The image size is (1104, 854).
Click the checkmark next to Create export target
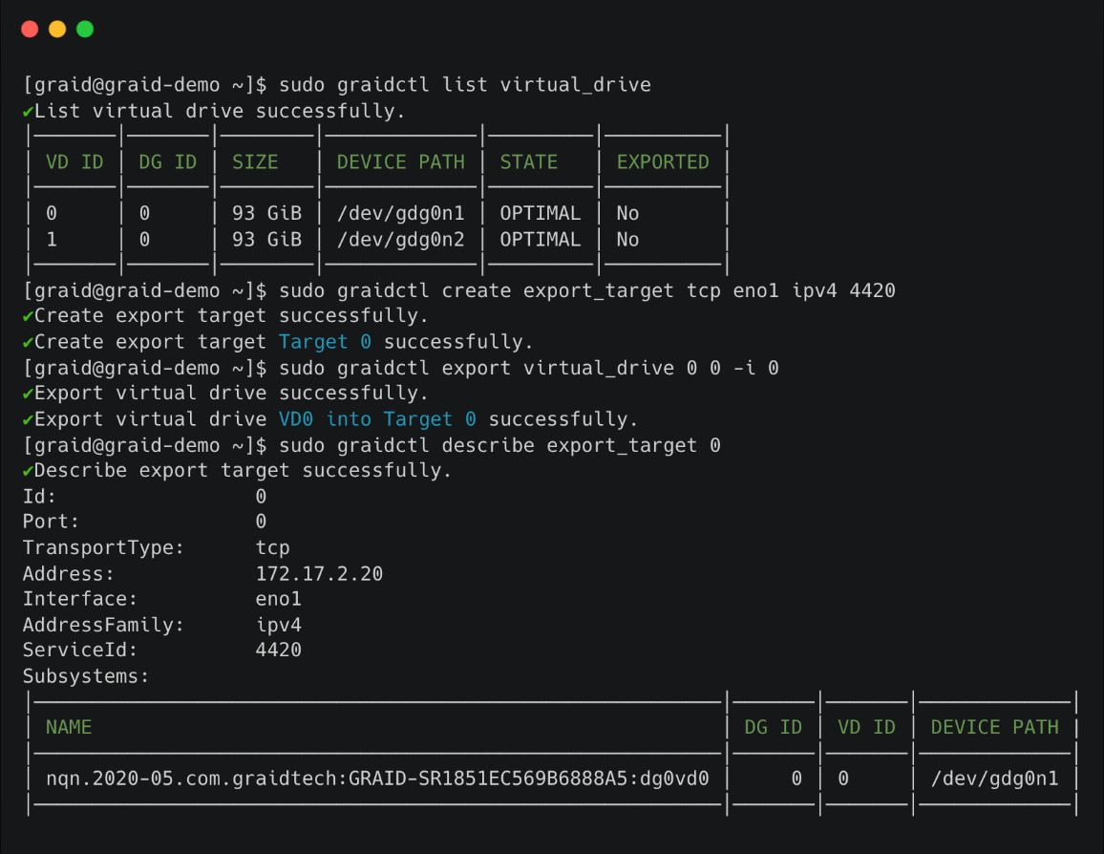coord(27,315)
